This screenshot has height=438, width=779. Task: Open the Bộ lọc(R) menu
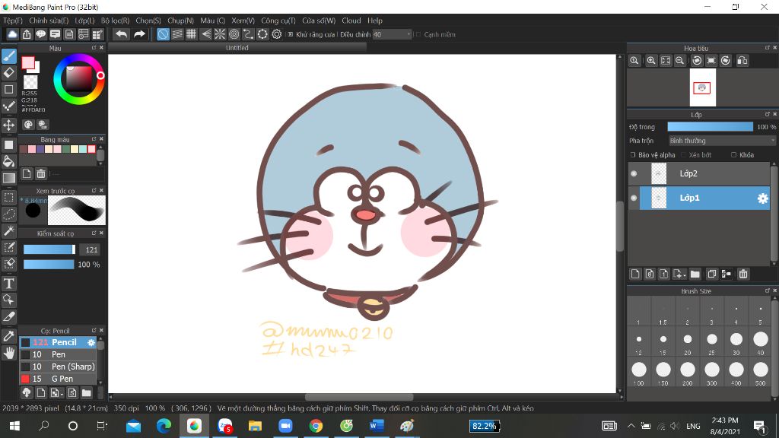click(116, 21)
